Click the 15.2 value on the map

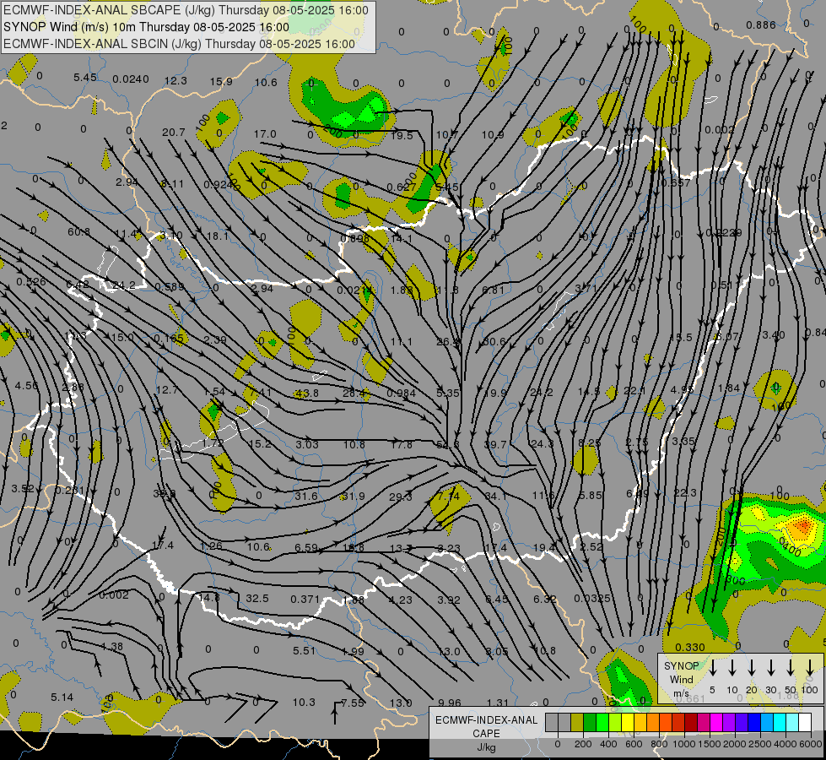pyautogui.click(x=260, y=444)
